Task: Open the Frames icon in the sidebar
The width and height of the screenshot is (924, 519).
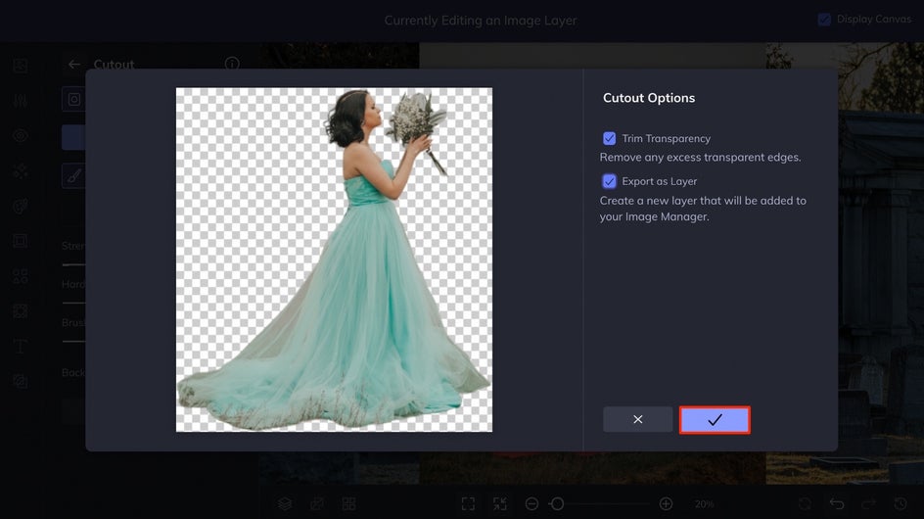Action: (20, 241)
